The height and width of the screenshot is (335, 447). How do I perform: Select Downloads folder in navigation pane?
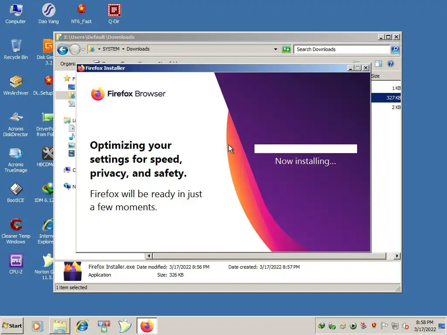(x=72, y=95)
